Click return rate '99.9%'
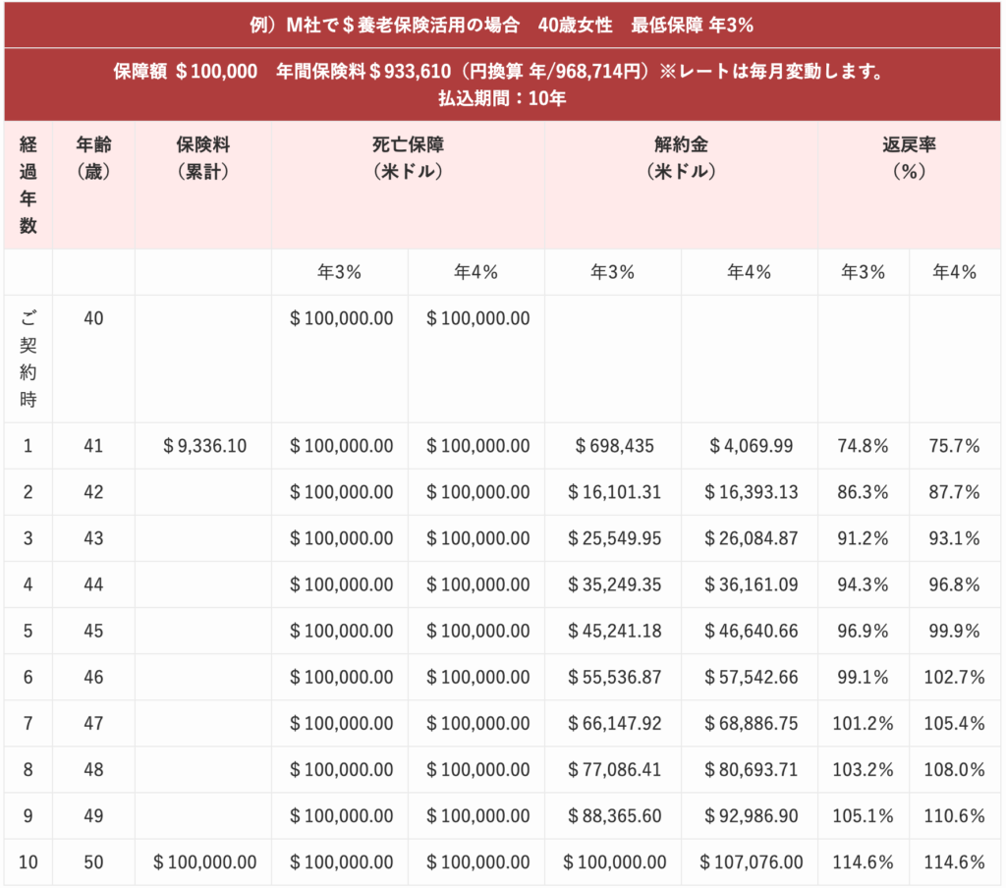This screenshot has height=888, width=1006. click(955, 631)
